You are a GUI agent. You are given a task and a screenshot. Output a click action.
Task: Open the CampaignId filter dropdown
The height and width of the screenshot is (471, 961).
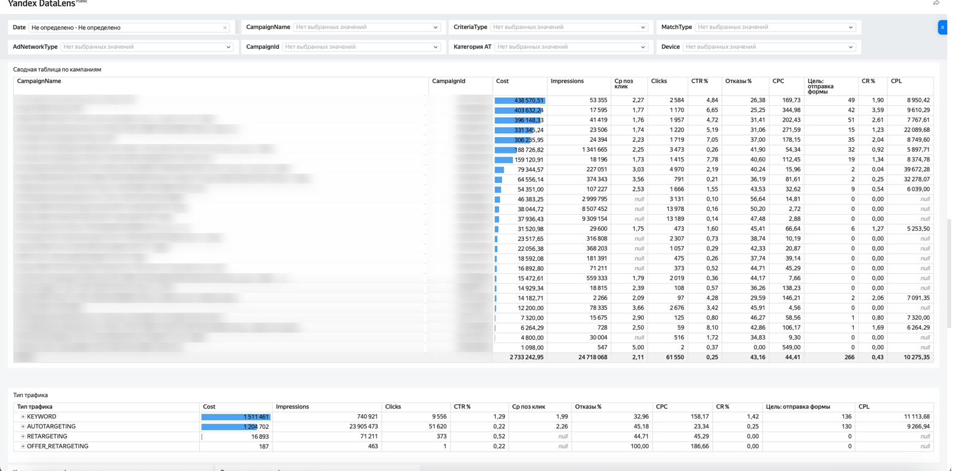tap(361, 46)
